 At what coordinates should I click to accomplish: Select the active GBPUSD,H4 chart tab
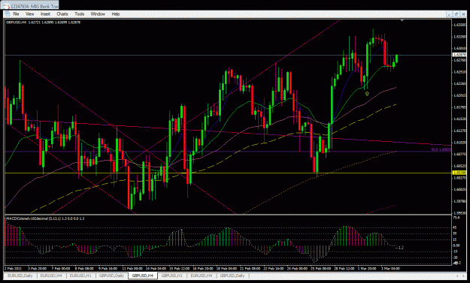pyautogui.click(x=143, y=275)
